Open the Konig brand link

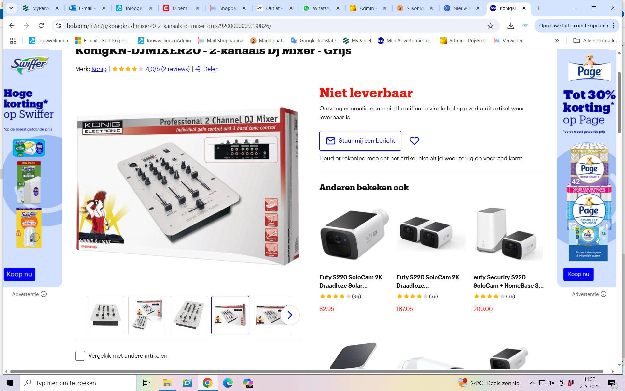pyautogui.click(x=99, y=69)
